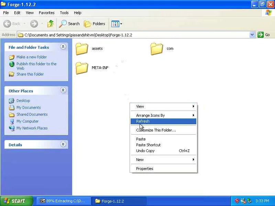Click the title bar folder icon

point(3,4)
